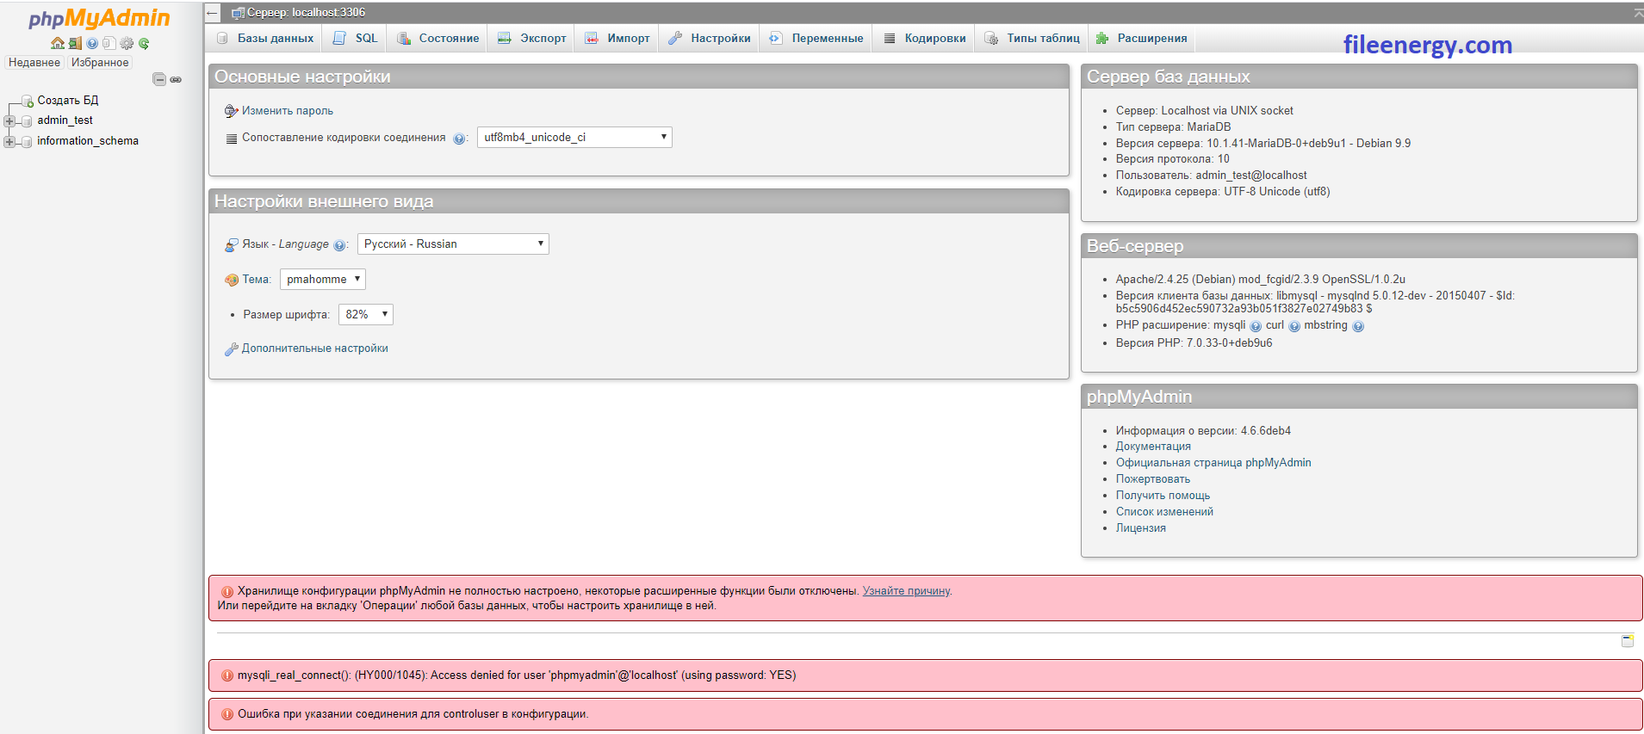
Task: Open navigation panel settings gear icon
Action: click(127, 43)
